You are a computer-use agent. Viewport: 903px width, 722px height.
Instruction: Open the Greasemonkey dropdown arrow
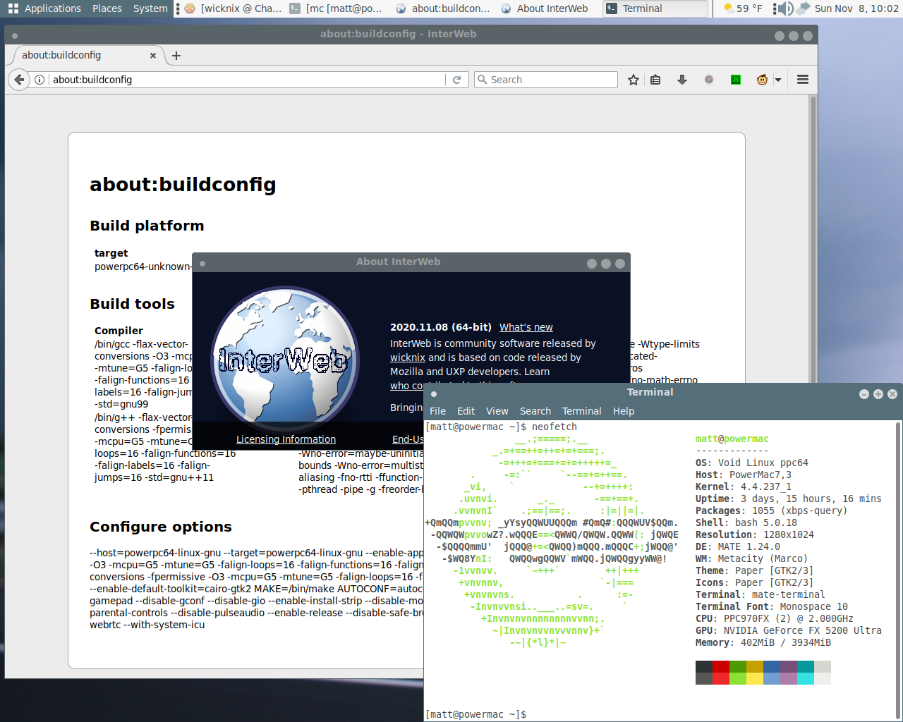(778, 80)
